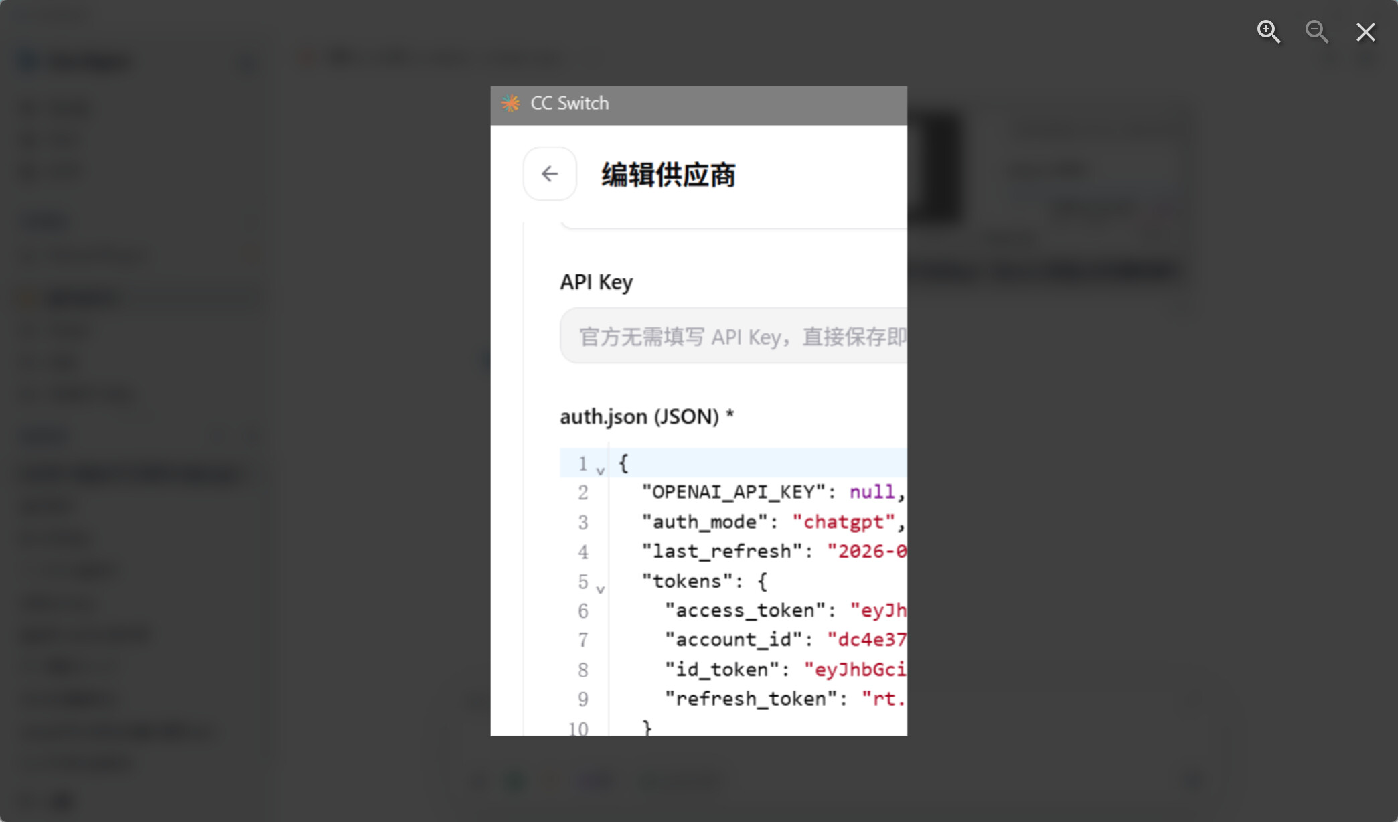Zoom in on the previewed image
The image size is (1398, 822).
1269,31
